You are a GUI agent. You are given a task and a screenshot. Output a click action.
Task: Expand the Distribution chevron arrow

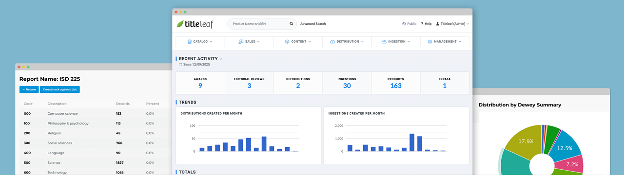click(363, 42)
